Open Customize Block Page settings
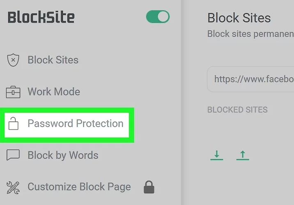The image size is (294, 205). click(x=79, y=187)
